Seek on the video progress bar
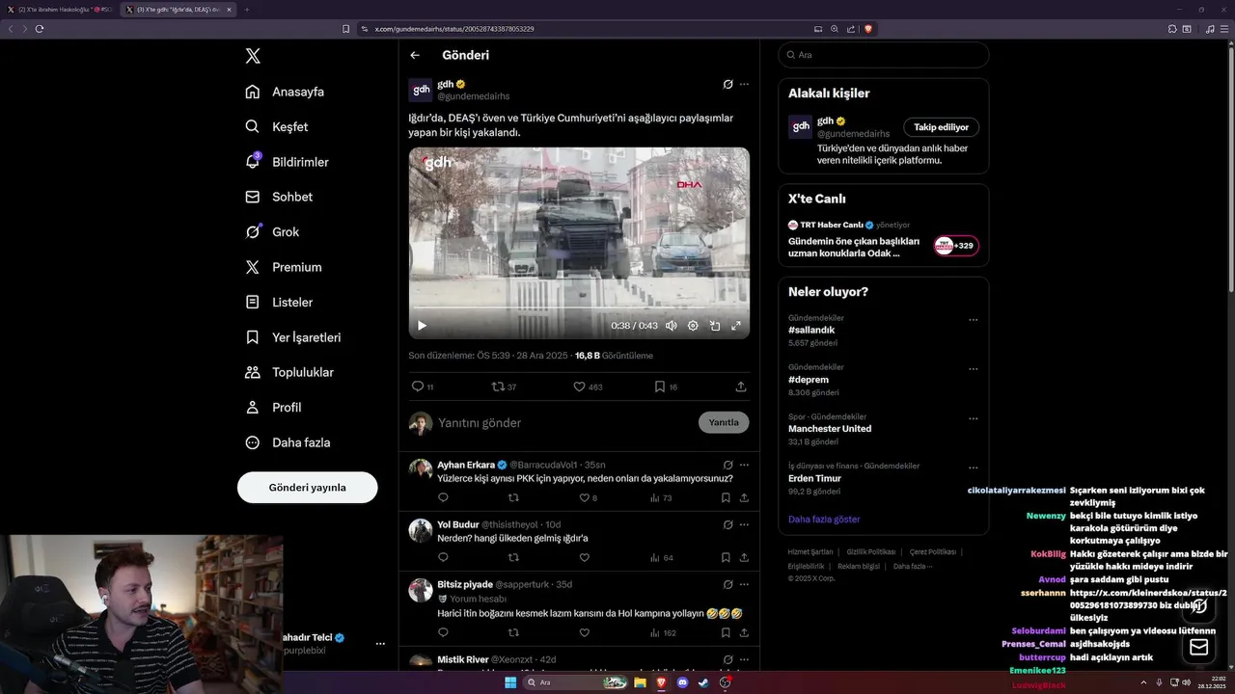 click(579, 309)
